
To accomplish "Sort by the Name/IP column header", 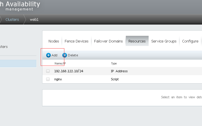I will (60, 64).
